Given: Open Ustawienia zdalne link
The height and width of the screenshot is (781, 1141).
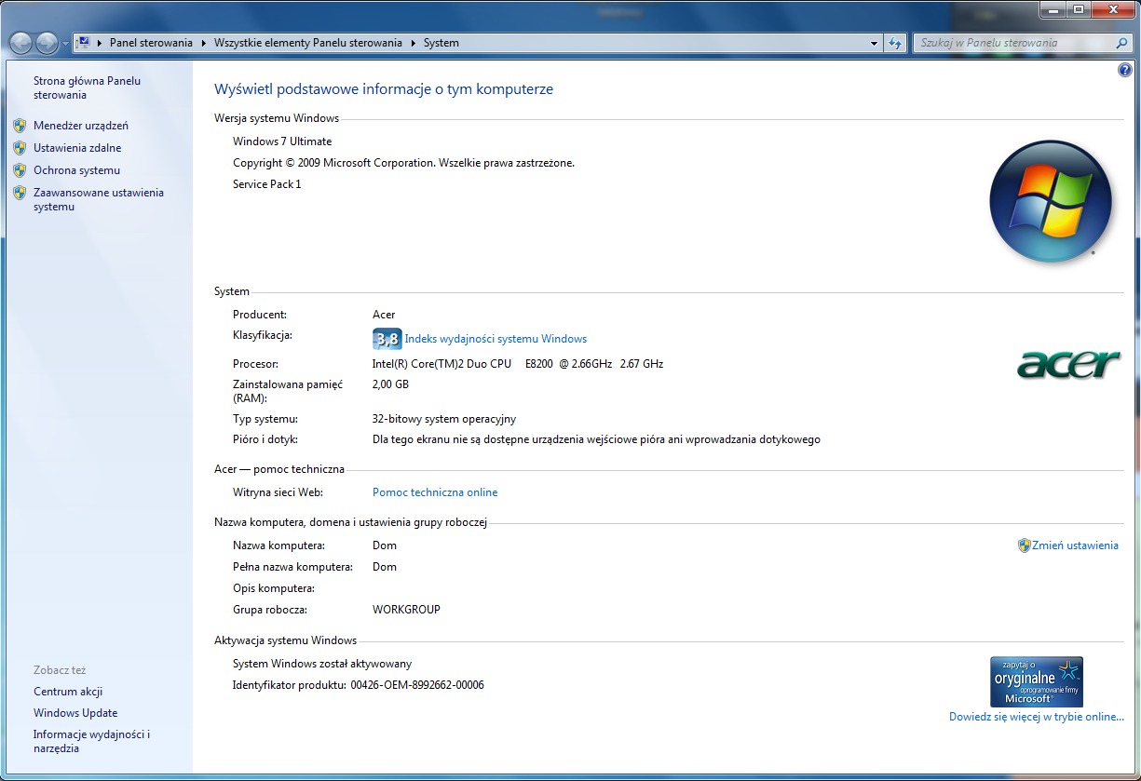Looking at the screenshot, I should coord(77,148).
